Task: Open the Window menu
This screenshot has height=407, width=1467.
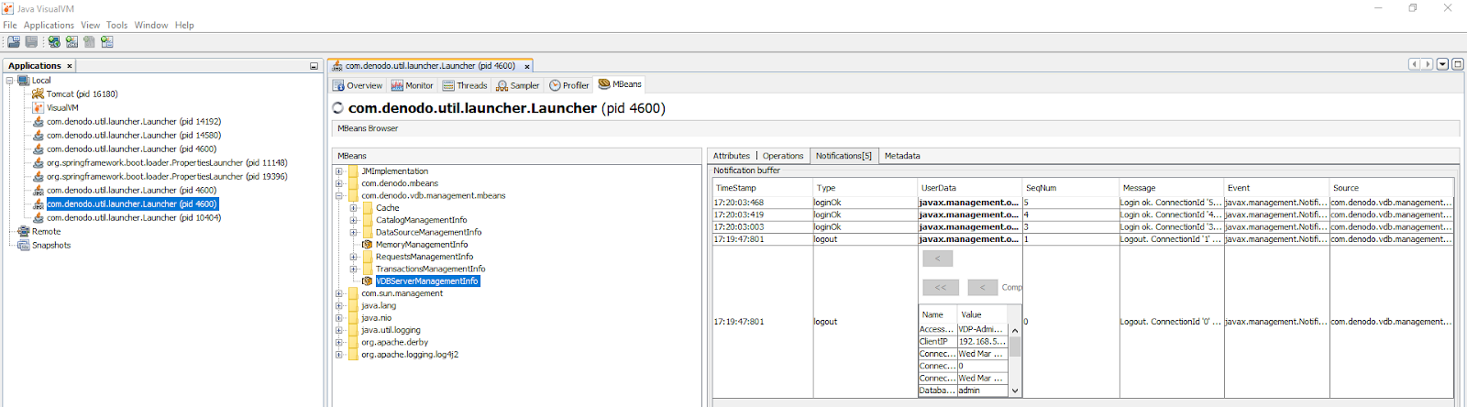Action: pos(151,25)
